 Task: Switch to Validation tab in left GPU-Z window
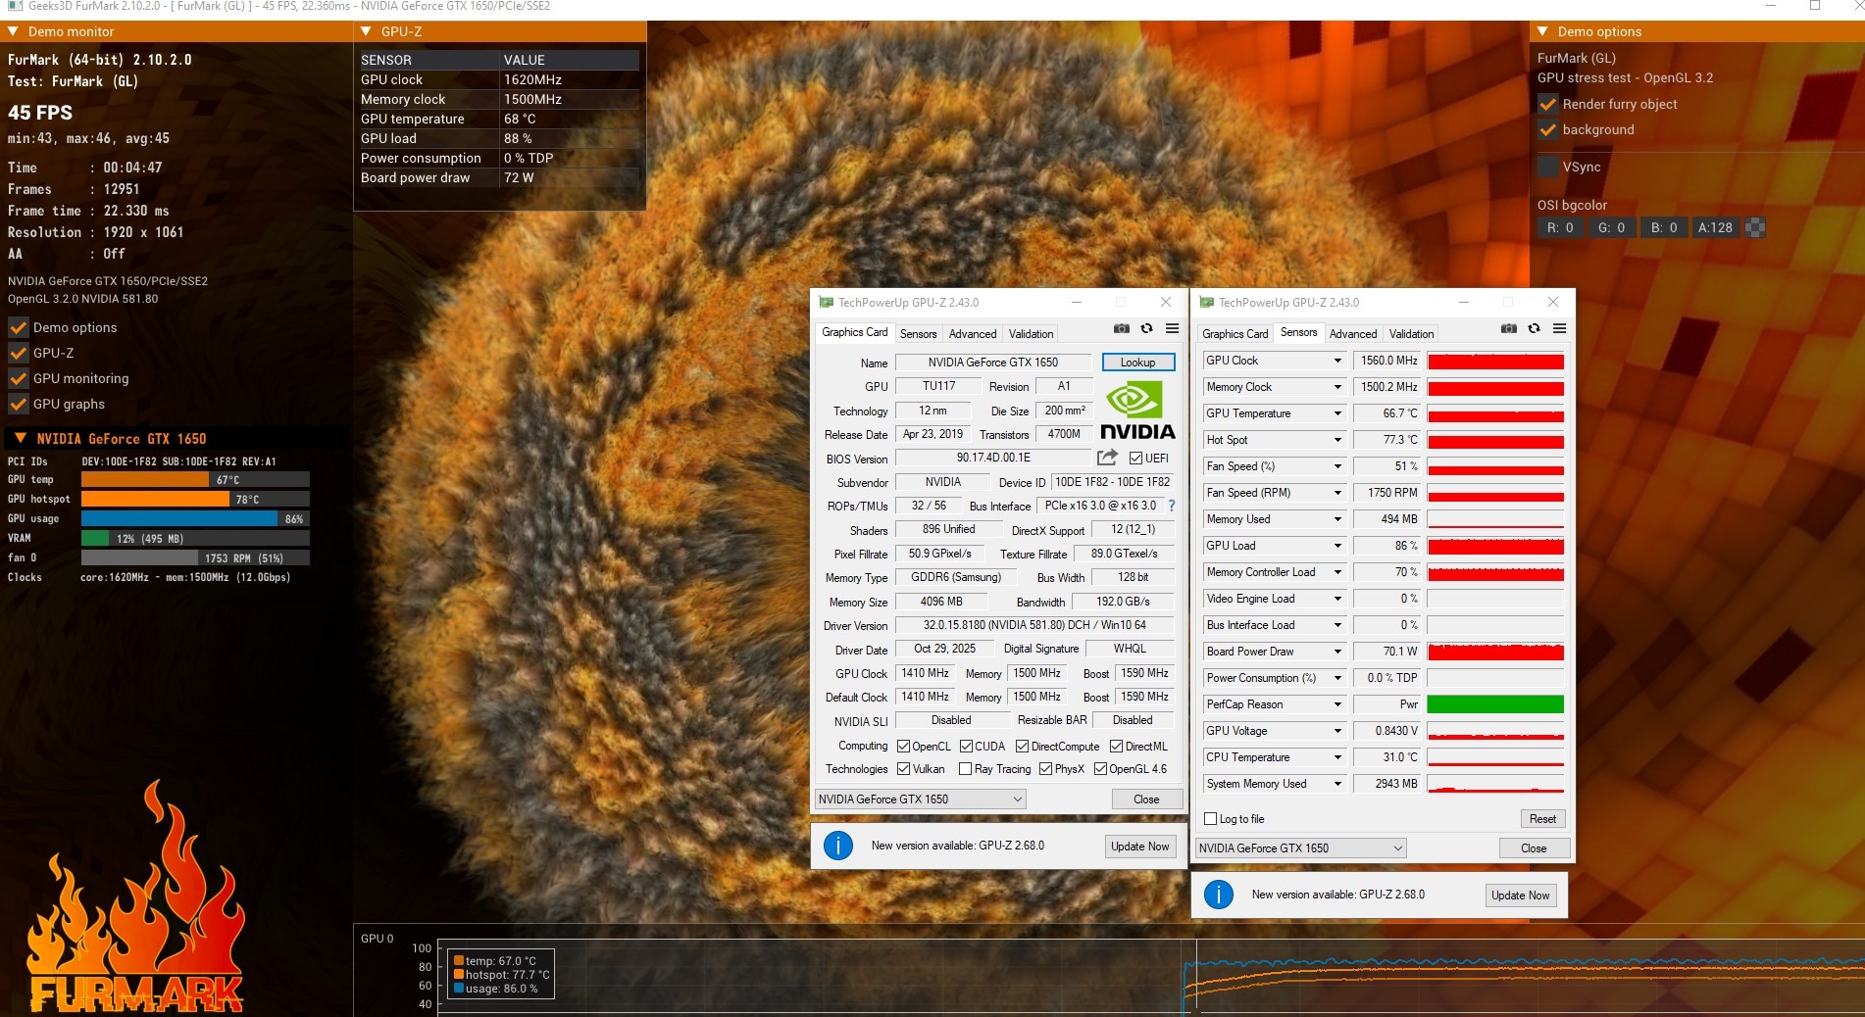pos(1031,334)
